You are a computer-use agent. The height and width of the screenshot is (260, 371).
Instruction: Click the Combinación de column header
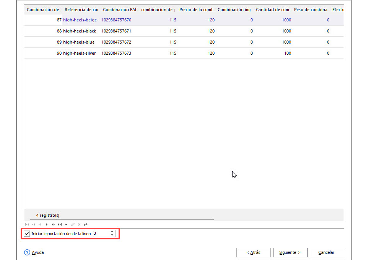point(43,10)
